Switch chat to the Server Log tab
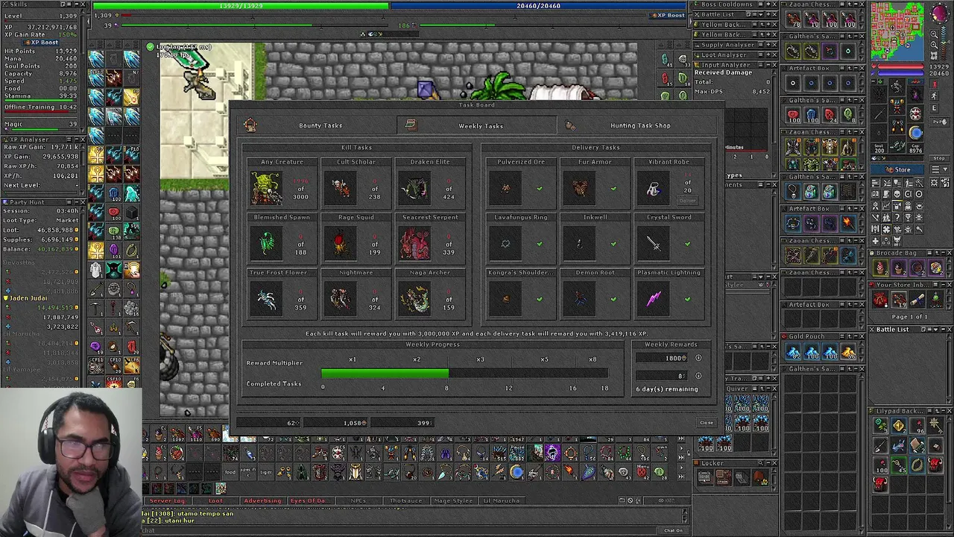This screenshot has height=537, width=954. [x=167, y=500]
